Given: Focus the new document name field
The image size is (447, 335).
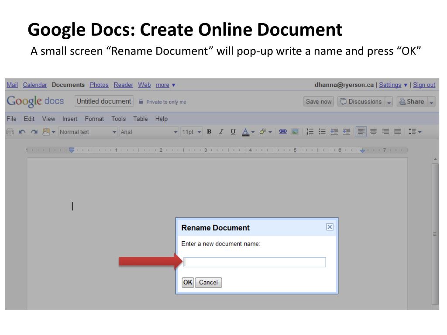Looking at the screenshot, I should click(x=254, y=262).
